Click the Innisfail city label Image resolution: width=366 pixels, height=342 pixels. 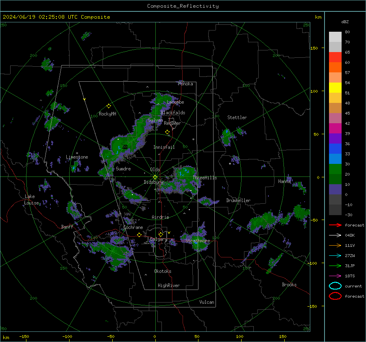[x=164, y=147]
